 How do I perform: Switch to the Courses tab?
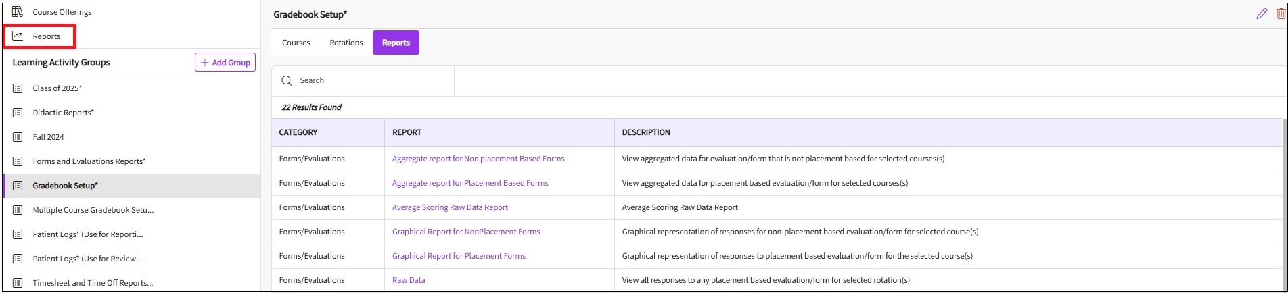pos(296,43)
